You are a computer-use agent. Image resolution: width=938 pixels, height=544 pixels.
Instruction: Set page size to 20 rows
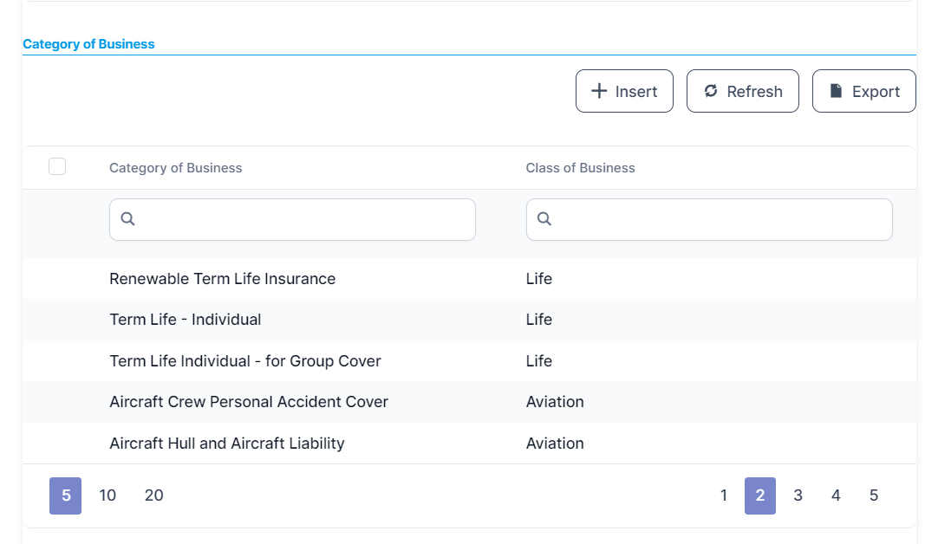click(x=153, y=495)
